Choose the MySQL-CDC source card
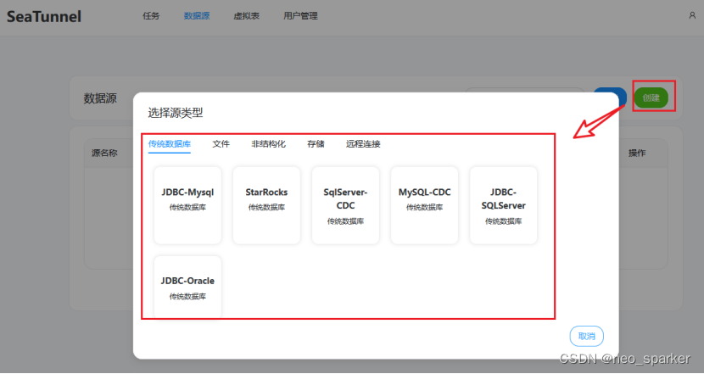 tap(424, 205)
